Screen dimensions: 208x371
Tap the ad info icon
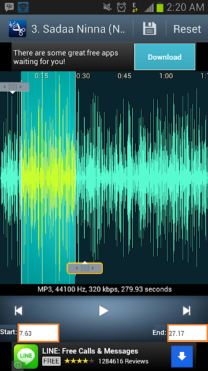[18, 366]
